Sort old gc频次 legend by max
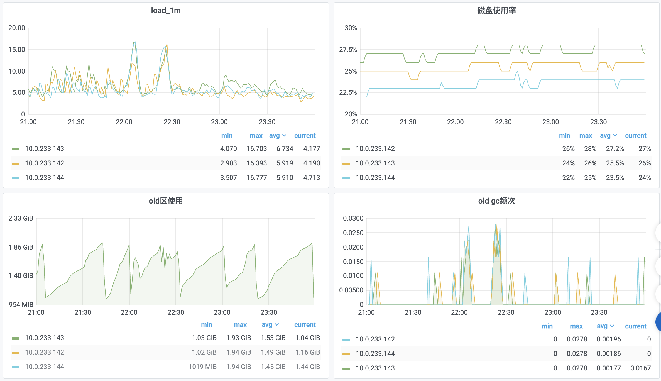 (576, 326)
